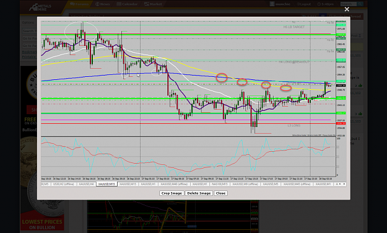Select the US30,H2 (offline) chart tab
387x233 pixels.
[63, 184]
